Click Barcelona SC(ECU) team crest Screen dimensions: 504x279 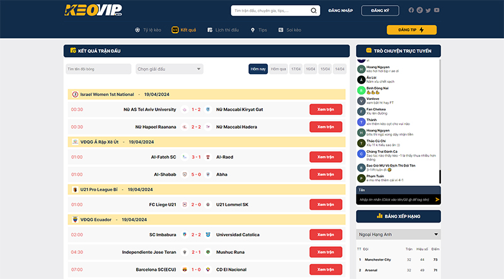(185, 270)
